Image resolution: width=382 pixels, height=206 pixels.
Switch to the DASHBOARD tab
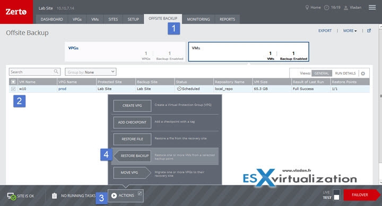click(x=51, y=19)
